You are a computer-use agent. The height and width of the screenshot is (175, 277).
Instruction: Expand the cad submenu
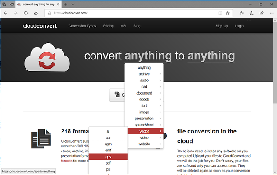[144, 87]
